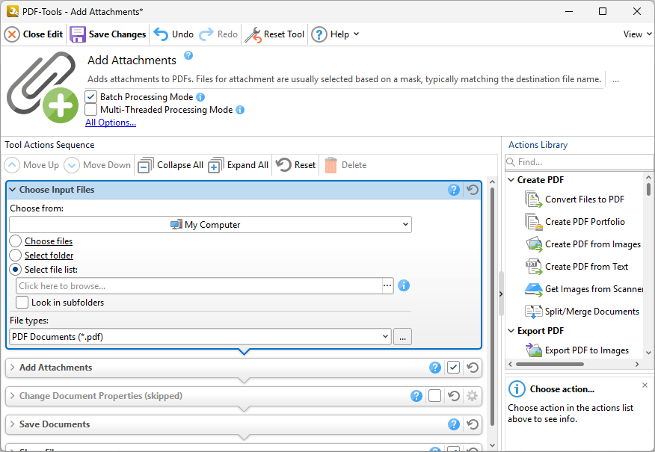Select Split/Merge Documents action
655x452 pixels.
point(582,312)
